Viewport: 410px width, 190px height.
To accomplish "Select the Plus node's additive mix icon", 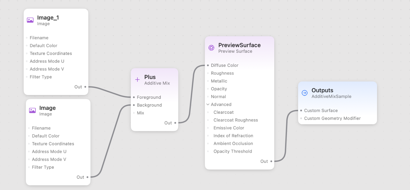I will [137, 80].
